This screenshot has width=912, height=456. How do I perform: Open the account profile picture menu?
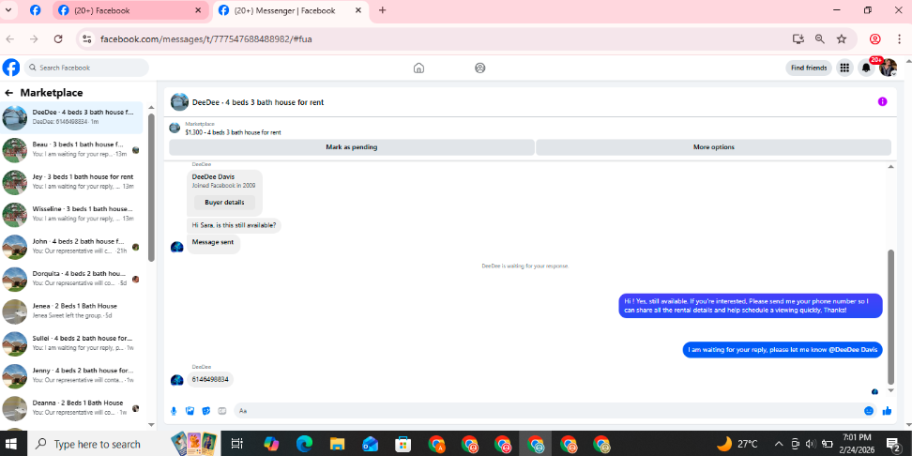click(x=888, y=68)
